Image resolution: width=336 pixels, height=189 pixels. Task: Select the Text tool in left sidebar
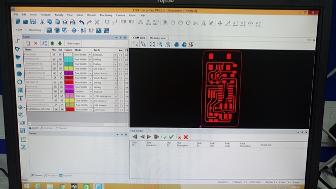pyautogui.click(x=20, y=98)
